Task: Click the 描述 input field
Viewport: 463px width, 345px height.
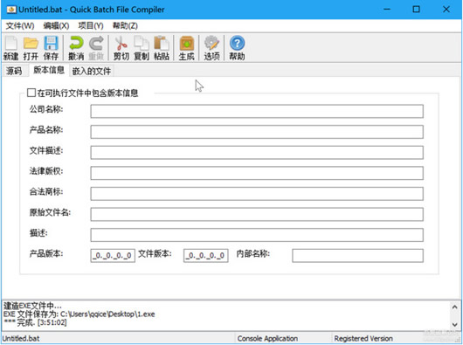Action: pyautogui.click(x=257, y=235)
